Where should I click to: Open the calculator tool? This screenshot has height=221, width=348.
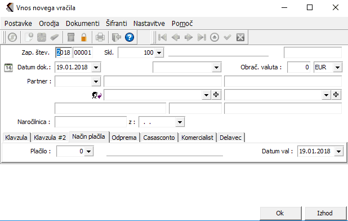pyautogui.click(x=71, y=37)
